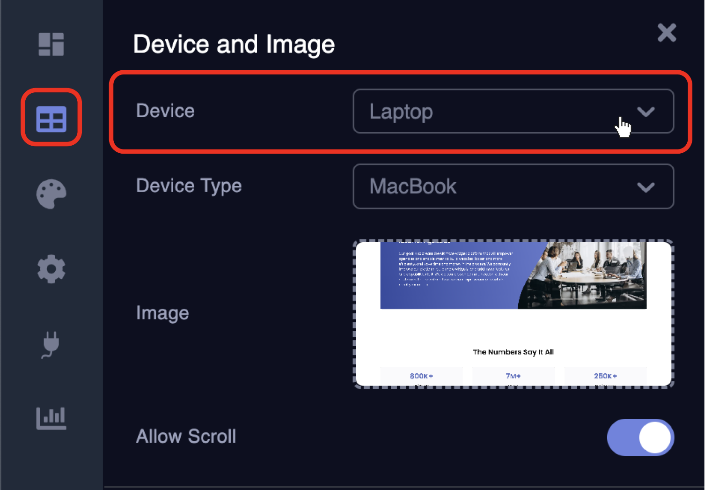Image resolution: width=705 pixels, height=490 pixels.
Task: Open the color palette design icon
Action: click(51, 193)
